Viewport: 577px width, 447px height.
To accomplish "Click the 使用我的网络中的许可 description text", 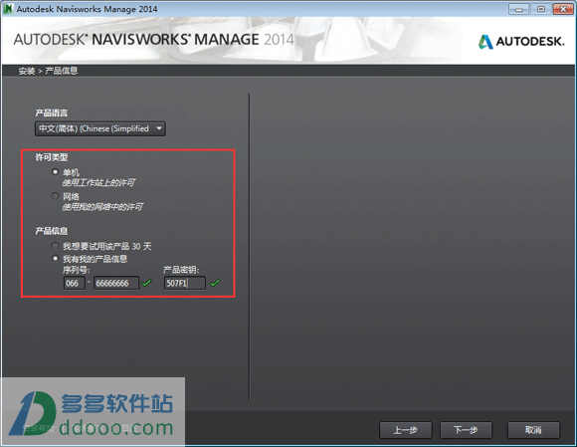I will pos(102,207).
